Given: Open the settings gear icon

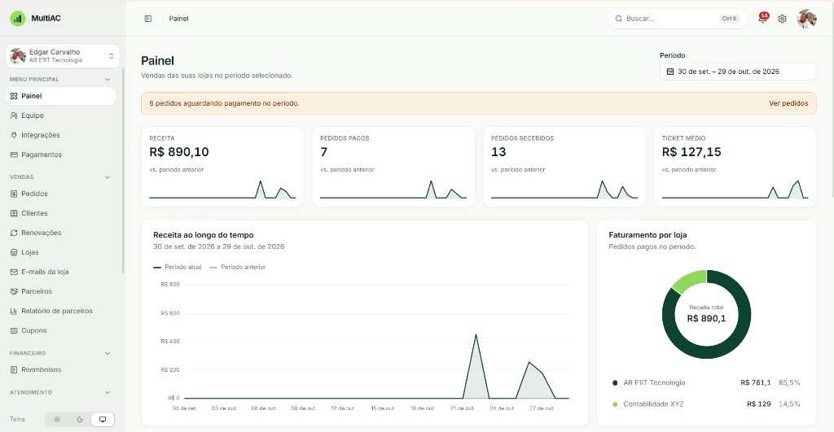Looking at the screenshot, I should point(782,19).
